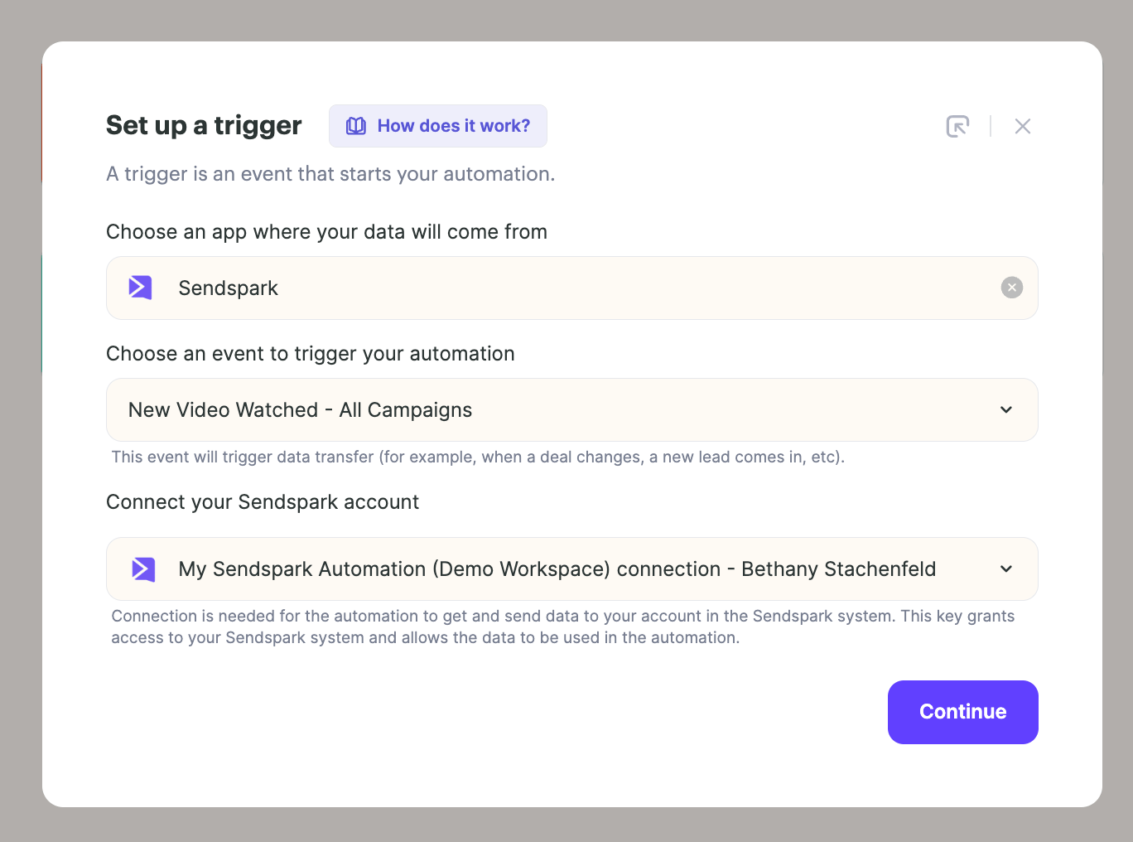This screenshot has width=1133, height=842.
Task: Click 'Connection is needed for the automation' note
Action: (x=563, y=627)
